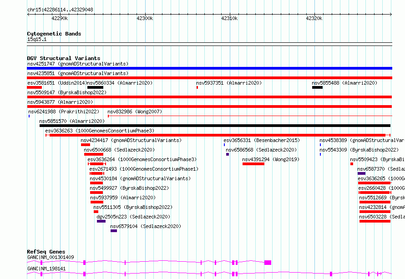Click the 42290k scale tick label
Image resolution: width=405 pixels, height=279 pixels.
(60, 18)
